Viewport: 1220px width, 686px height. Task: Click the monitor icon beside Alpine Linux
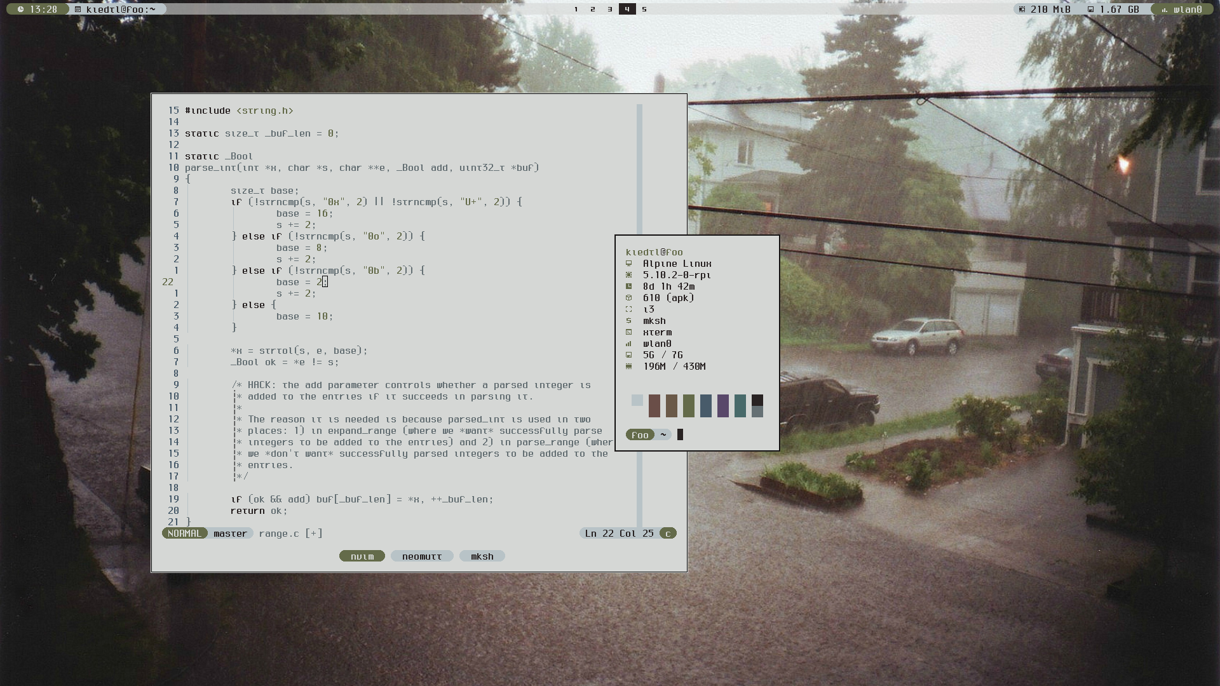tap(628, 264)
